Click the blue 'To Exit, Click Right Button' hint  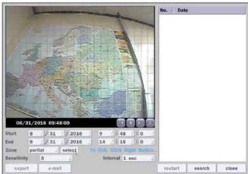coord(122,150)
